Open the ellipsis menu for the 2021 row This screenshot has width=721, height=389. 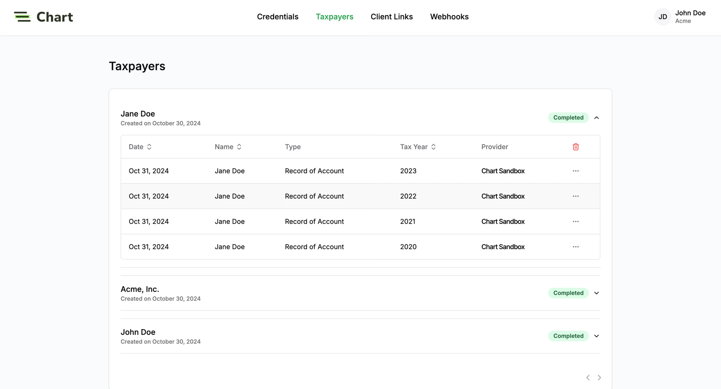tap(576, 221)
